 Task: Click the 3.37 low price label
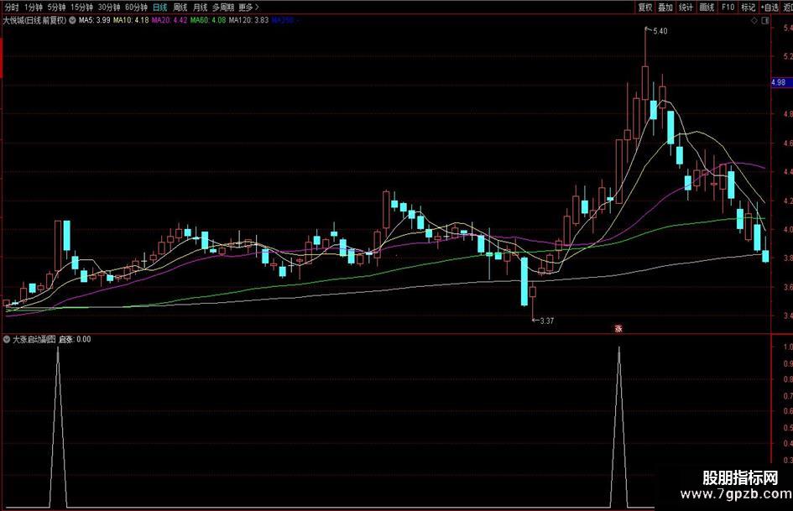(546, 321)
